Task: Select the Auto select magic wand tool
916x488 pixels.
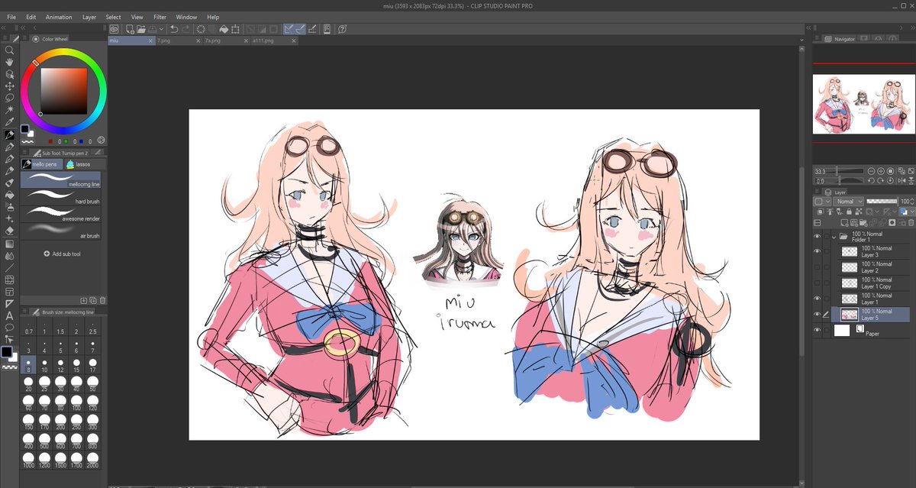Action: point(10,110)
